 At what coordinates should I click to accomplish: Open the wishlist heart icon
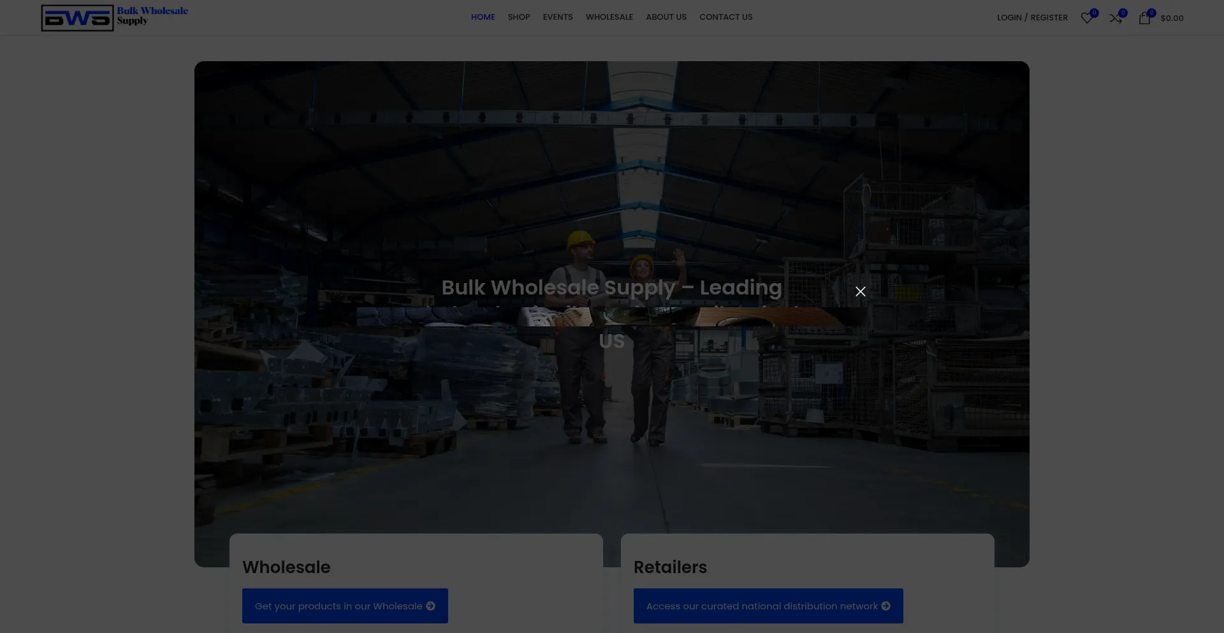(x=1087, y=18)
